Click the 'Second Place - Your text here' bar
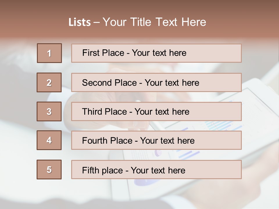Screen dimensions: 279x209 (156, 82)
